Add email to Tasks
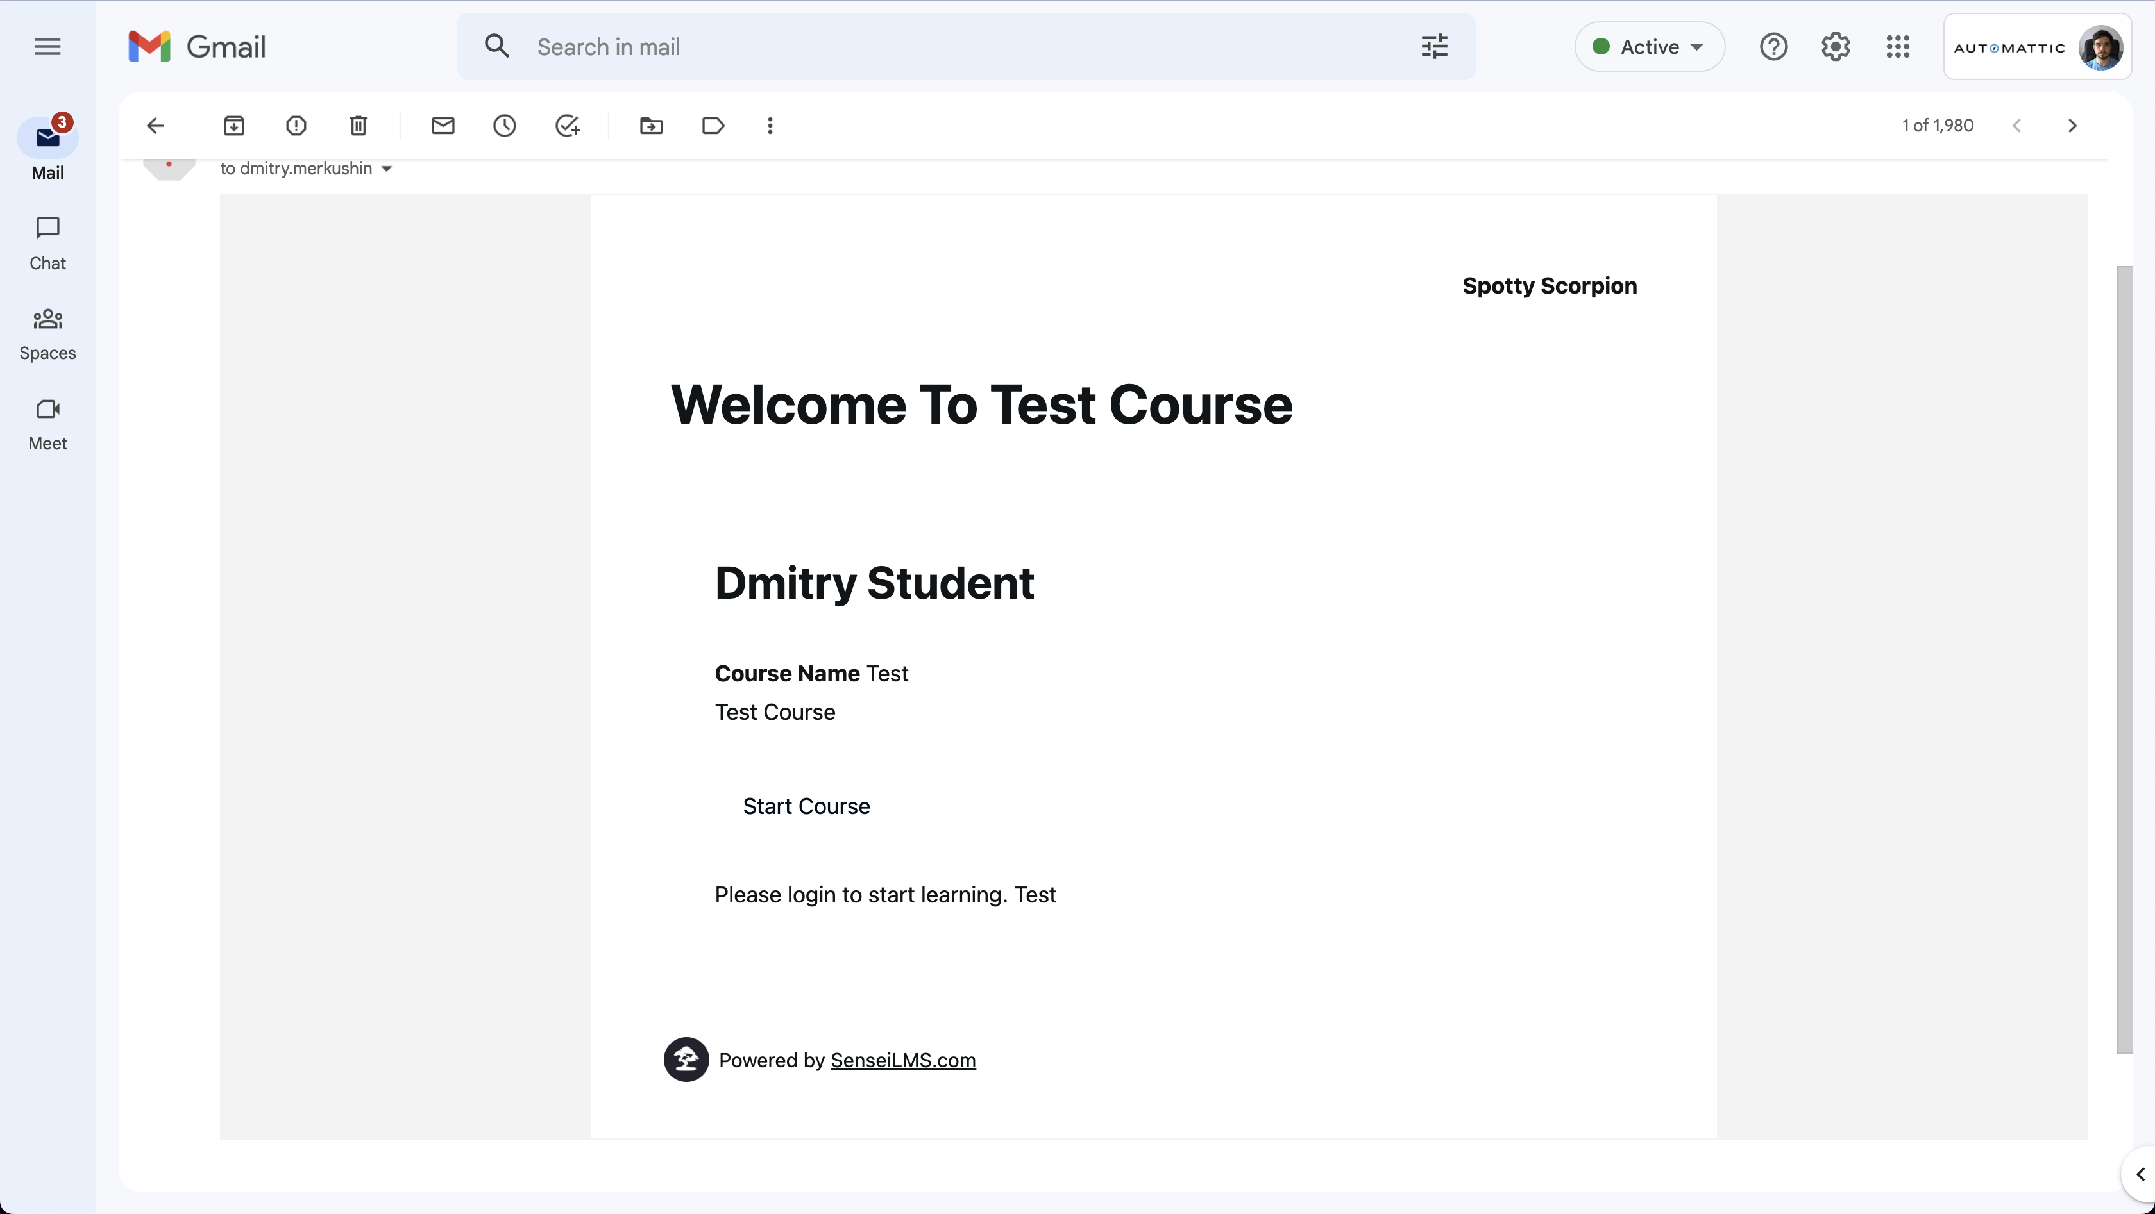 pyautogui.click(x=567, y=126)
